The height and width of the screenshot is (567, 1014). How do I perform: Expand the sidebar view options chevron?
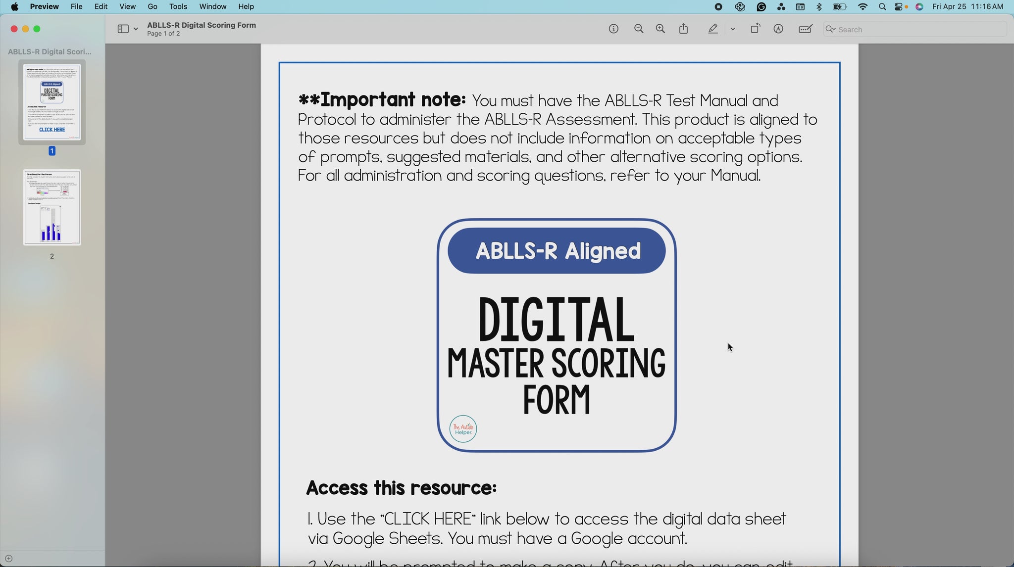point(136,29)
